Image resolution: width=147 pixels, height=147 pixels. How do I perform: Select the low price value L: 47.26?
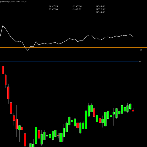pos(77,9)
